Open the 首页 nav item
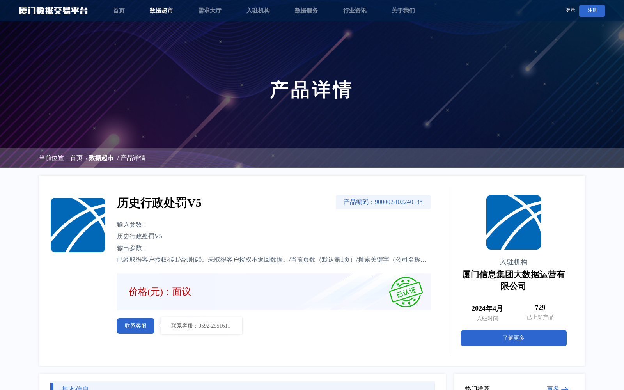This screenshot has height=390, width=624. 119,11
